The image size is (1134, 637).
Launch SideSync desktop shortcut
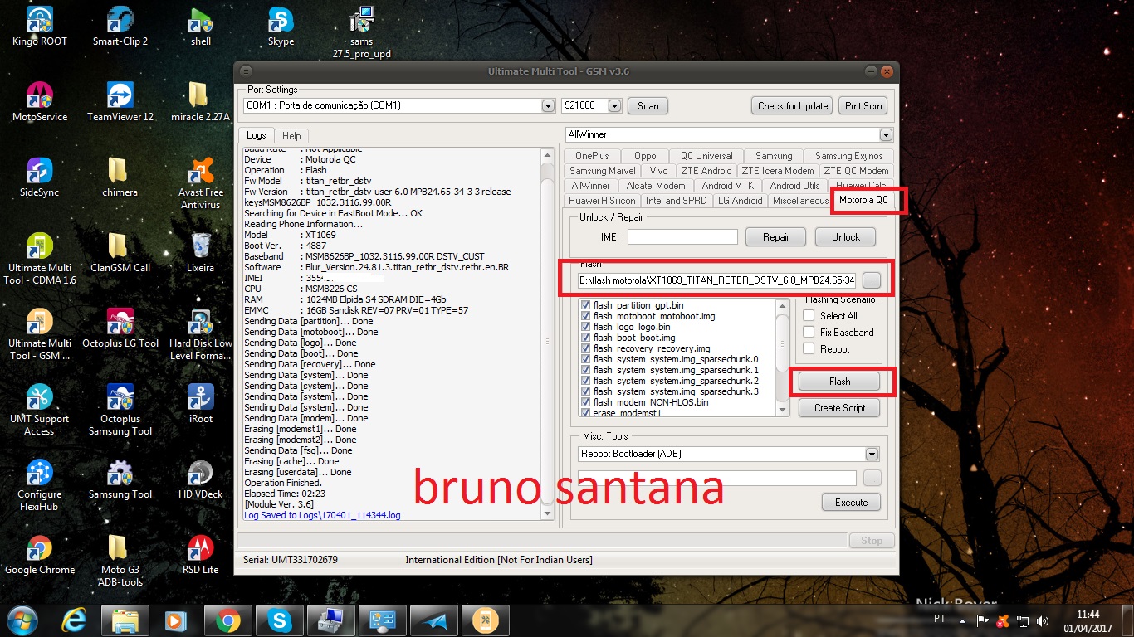tap(39, 177)
